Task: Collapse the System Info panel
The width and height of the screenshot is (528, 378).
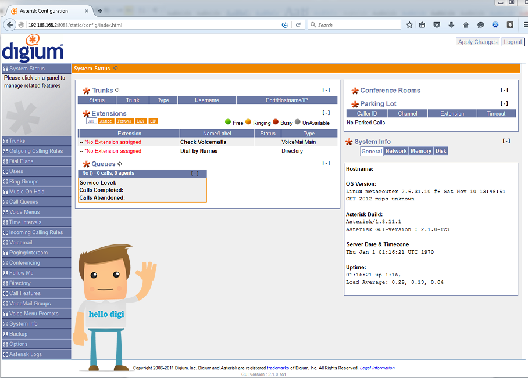Action: point(506,141)
